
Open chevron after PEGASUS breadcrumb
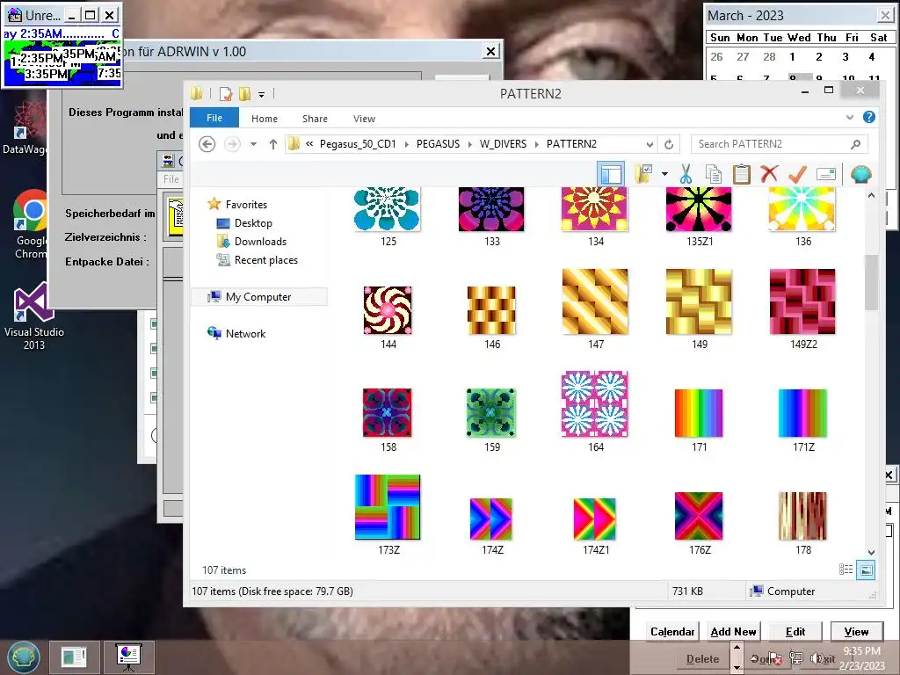point(469,144)
